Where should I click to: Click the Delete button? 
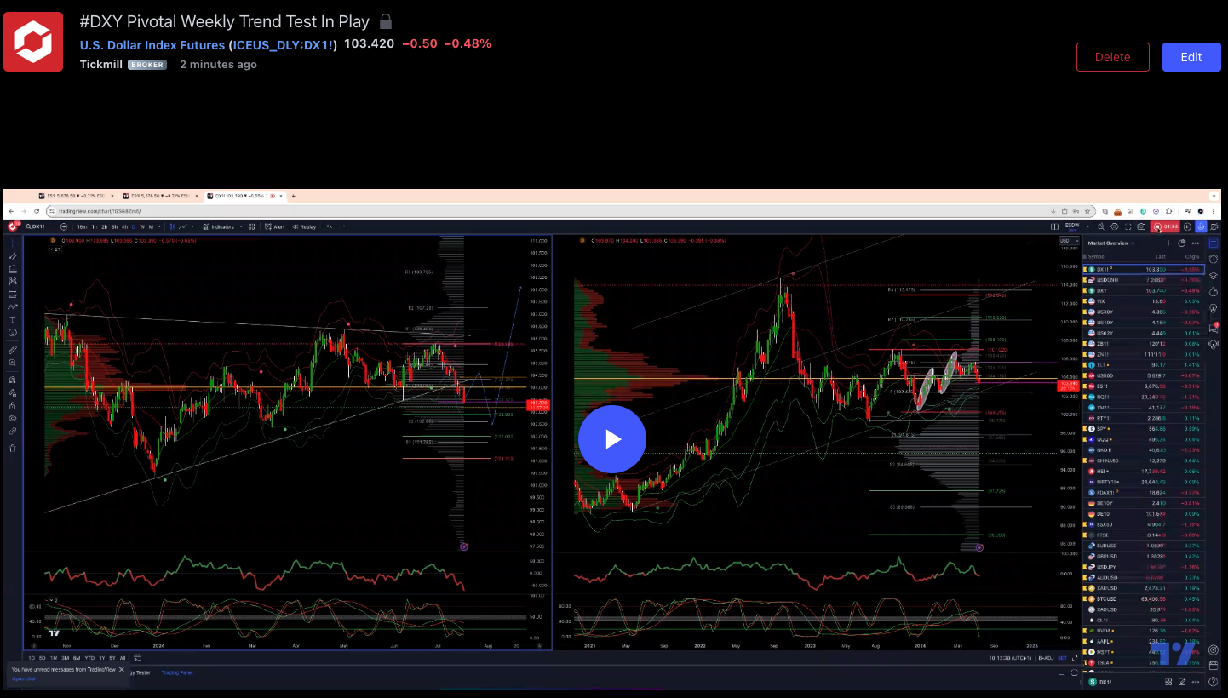[1113, 57]
